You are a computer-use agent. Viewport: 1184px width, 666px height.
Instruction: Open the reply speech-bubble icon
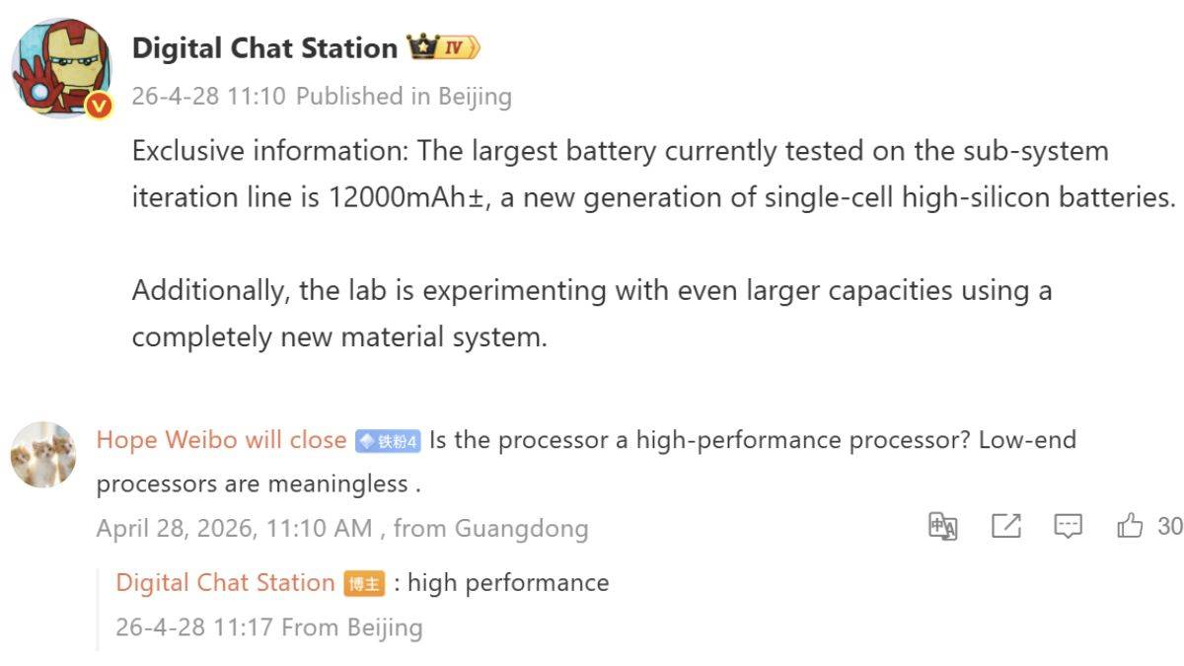(x=1068, y=527)
